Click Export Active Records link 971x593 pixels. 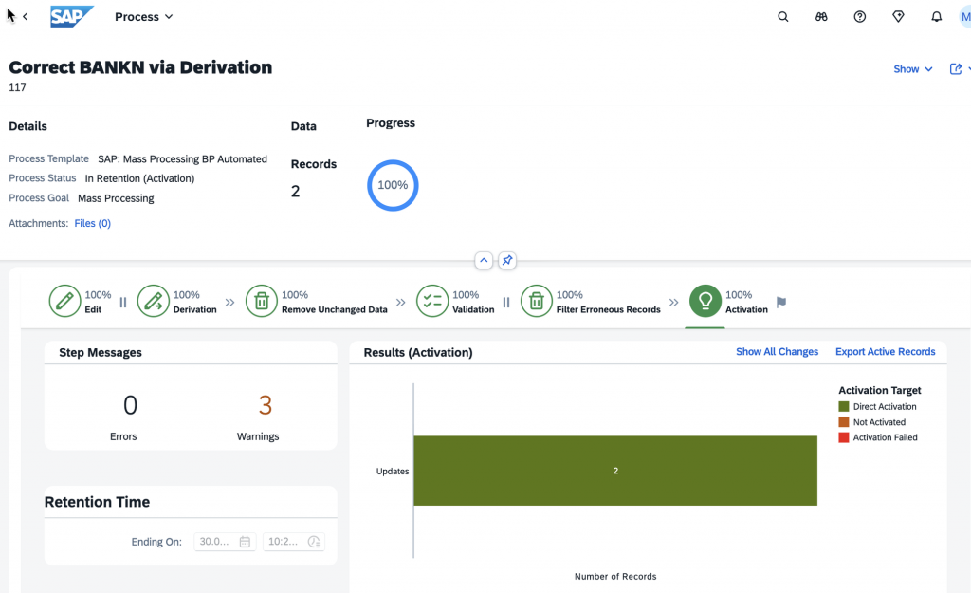coord(886,351)
